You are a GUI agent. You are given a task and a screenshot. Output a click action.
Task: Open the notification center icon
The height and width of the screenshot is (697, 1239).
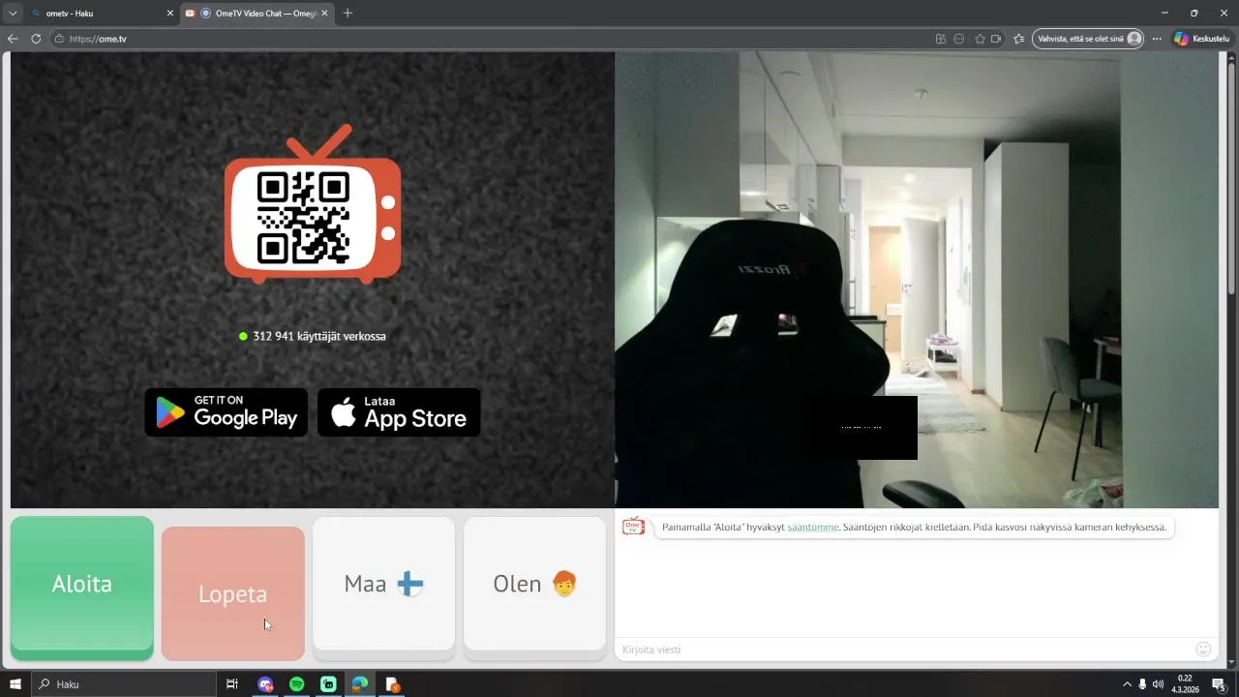coord(1219,684)
